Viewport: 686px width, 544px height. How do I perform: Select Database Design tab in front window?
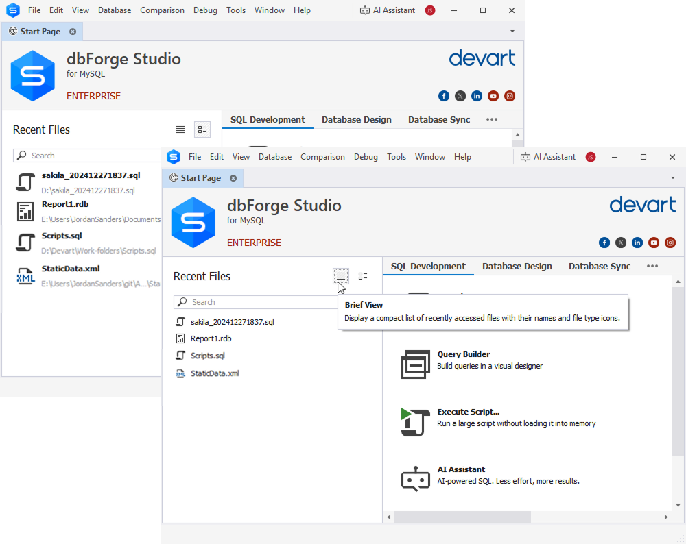click(x=517, y=266)
